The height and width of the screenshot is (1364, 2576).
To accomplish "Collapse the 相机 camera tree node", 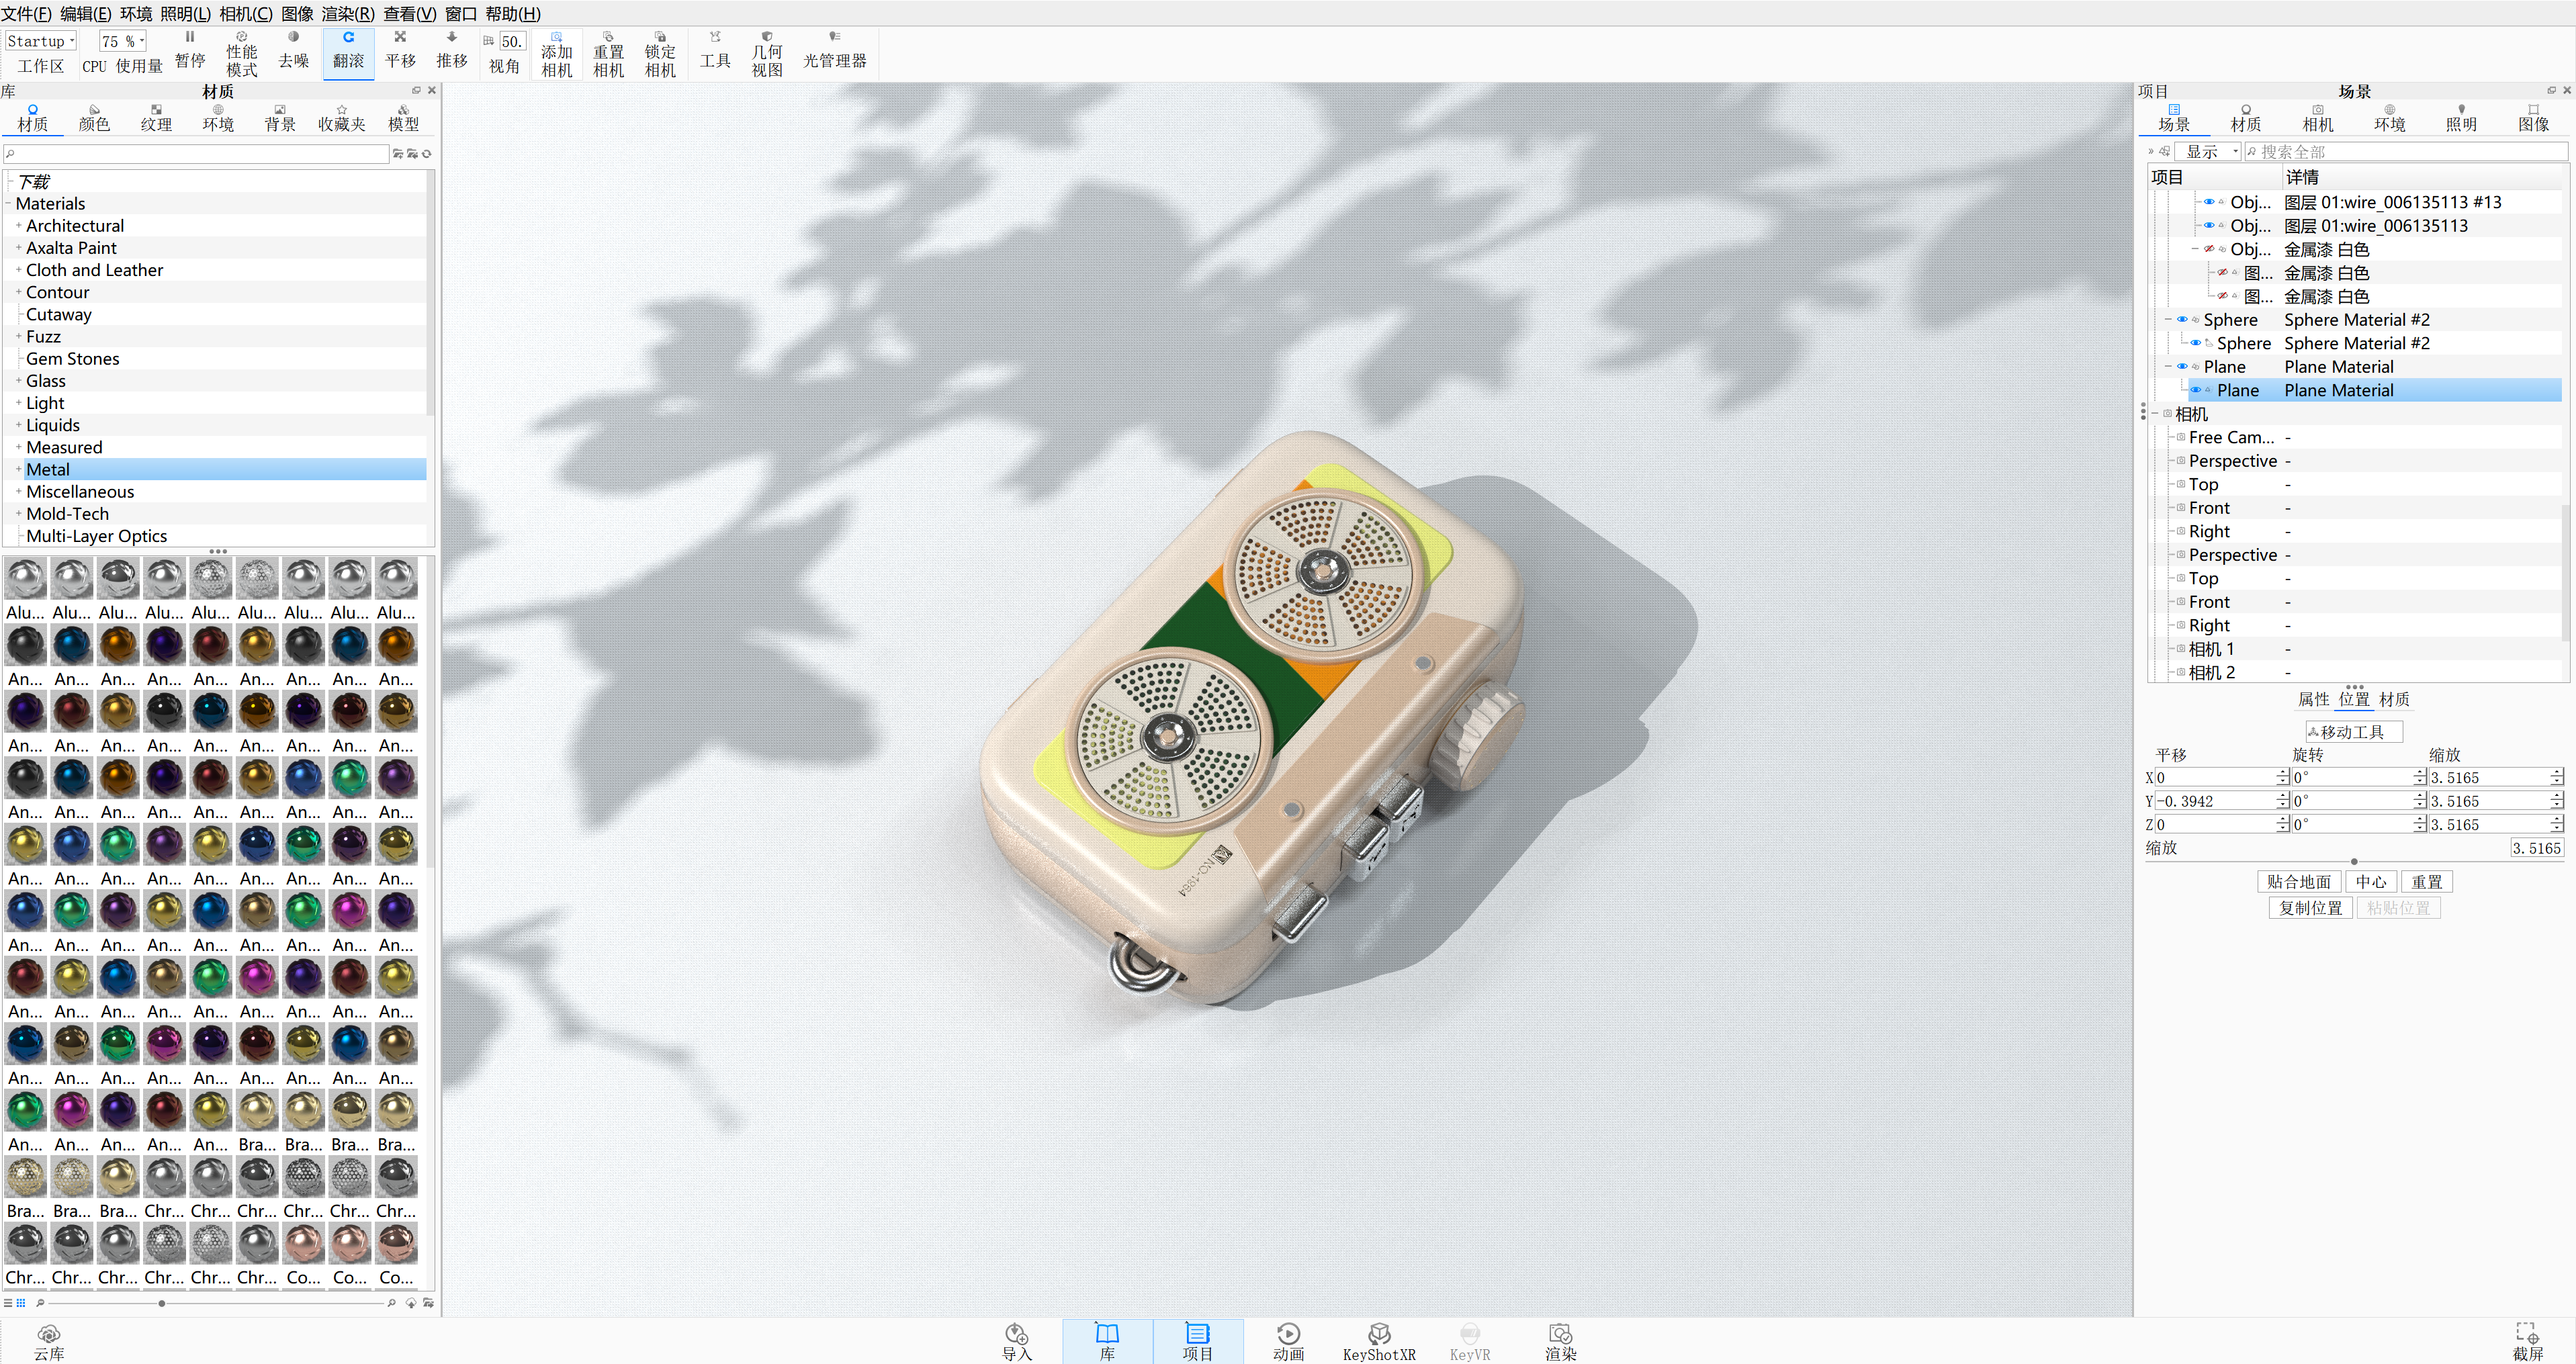I will [2155, 414].
